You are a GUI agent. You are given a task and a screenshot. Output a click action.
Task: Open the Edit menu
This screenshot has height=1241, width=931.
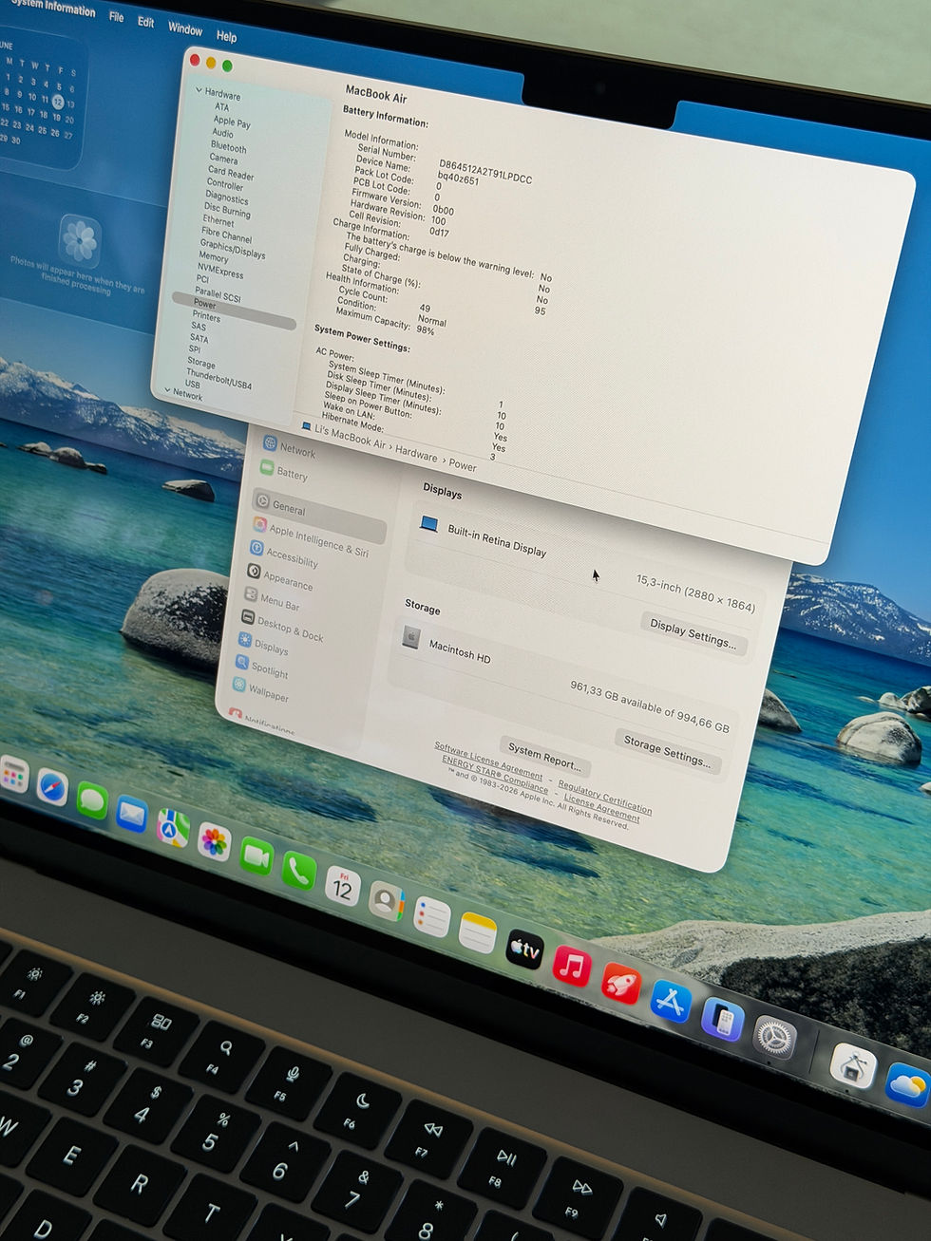pos(145,22)
